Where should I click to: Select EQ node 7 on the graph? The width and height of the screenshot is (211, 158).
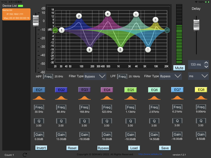pyautogui.click(x=148, y=50)
